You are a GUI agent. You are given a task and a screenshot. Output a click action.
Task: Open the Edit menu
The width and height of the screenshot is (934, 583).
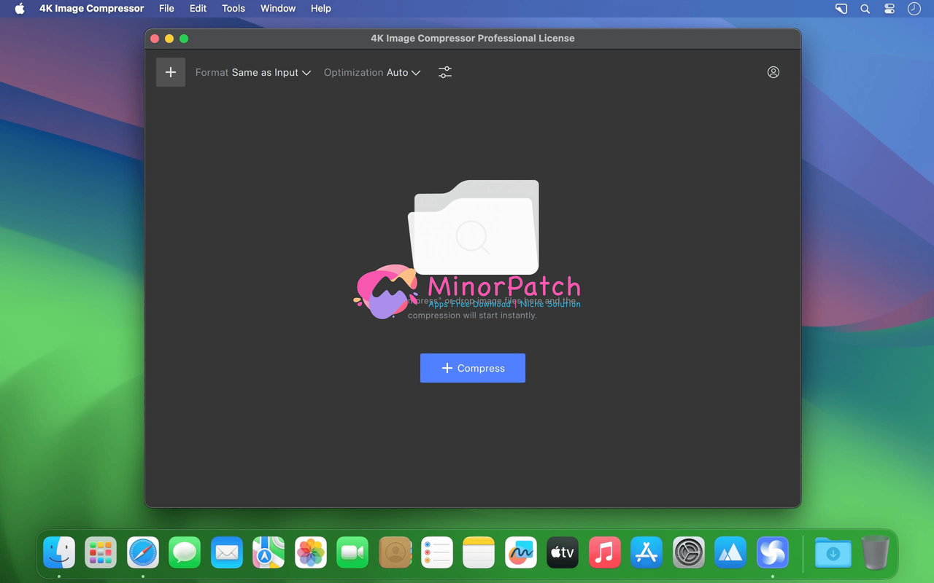(198, 9)
